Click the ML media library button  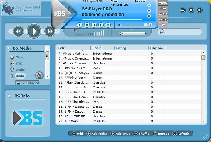pyautogui.click(x=149, y=5)
